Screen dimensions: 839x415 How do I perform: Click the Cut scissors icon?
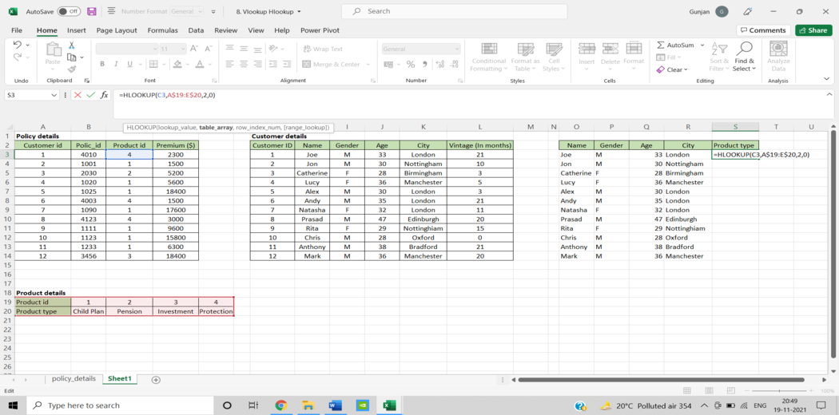tap(71, 45)
